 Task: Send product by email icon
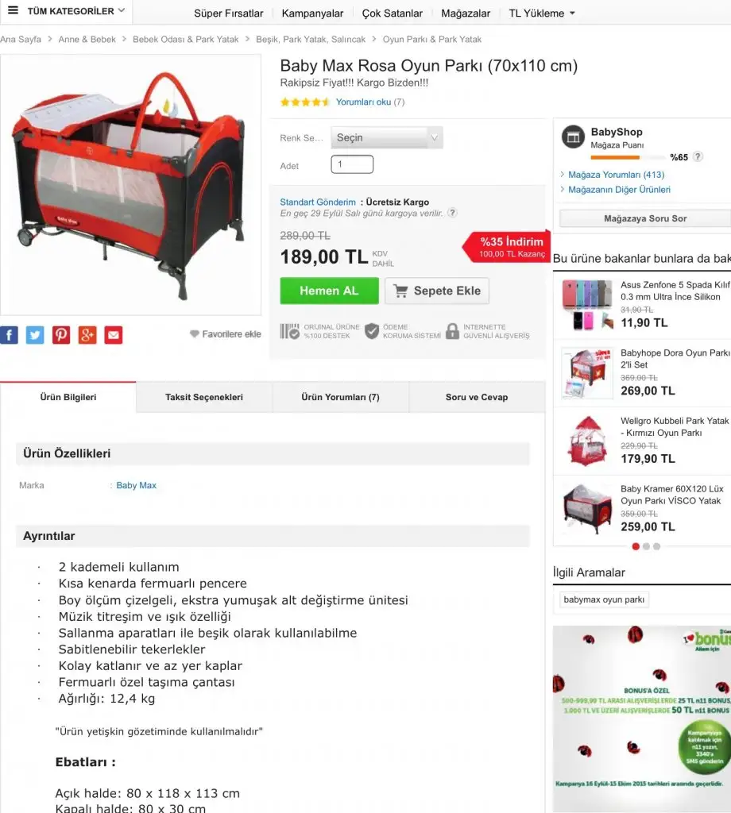(x=114, y=335)
